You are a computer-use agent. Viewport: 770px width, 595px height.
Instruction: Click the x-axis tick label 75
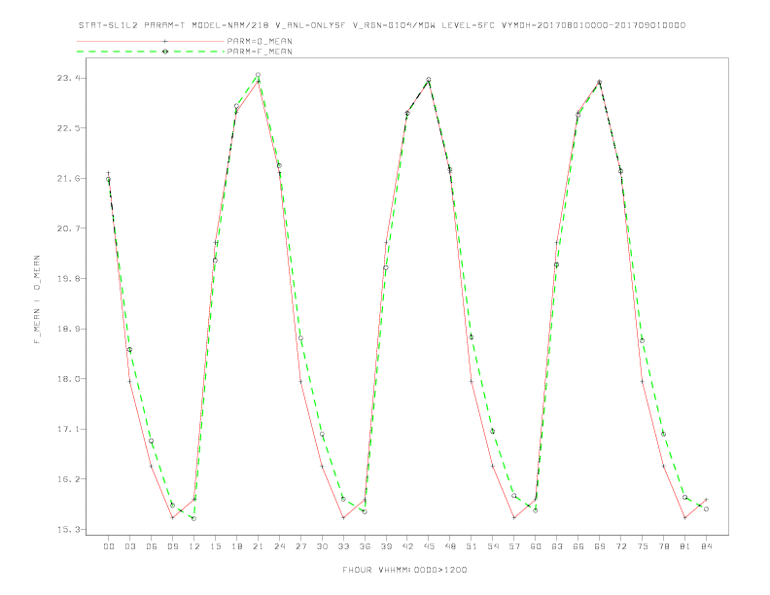643,546
